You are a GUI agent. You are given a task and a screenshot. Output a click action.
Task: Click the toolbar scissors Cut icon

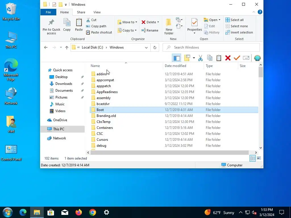pos(200,58)
